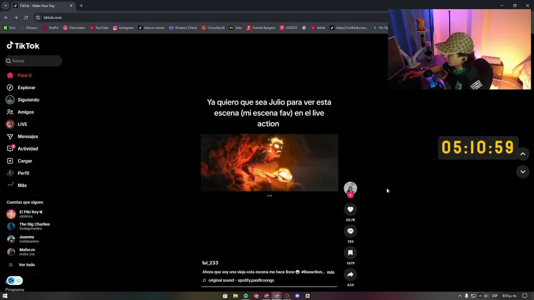Screen dimensions: 534x300
Task: Expand caption with más
Action: 330,272
